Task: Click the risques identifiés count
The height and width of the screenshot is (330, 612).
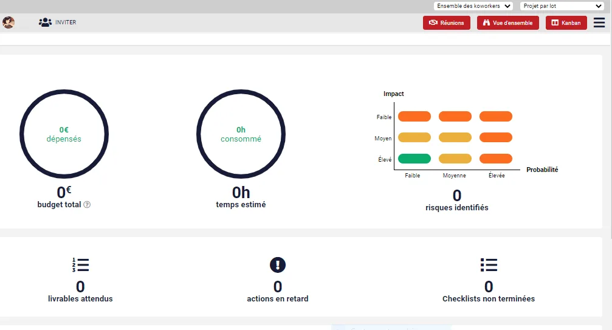Action: [x=457, y=196]
